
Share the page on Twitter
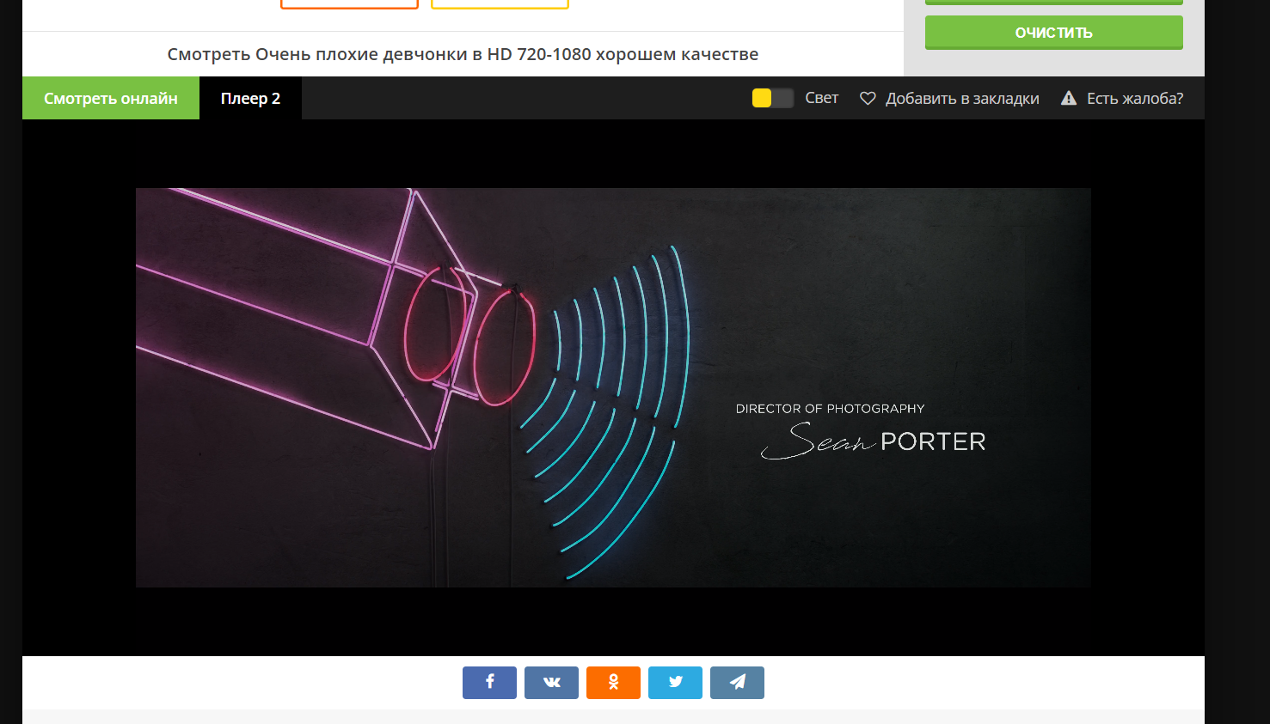point(675,683)
